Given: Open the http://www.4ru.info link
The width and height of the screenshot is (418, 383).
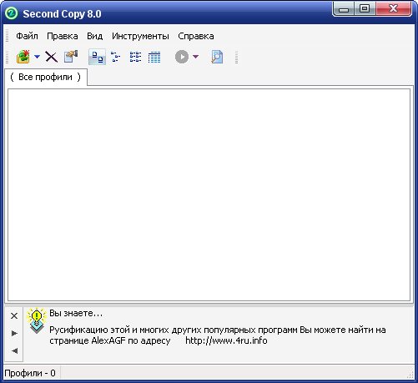Looking at the screenshot, I should (226, 340).
